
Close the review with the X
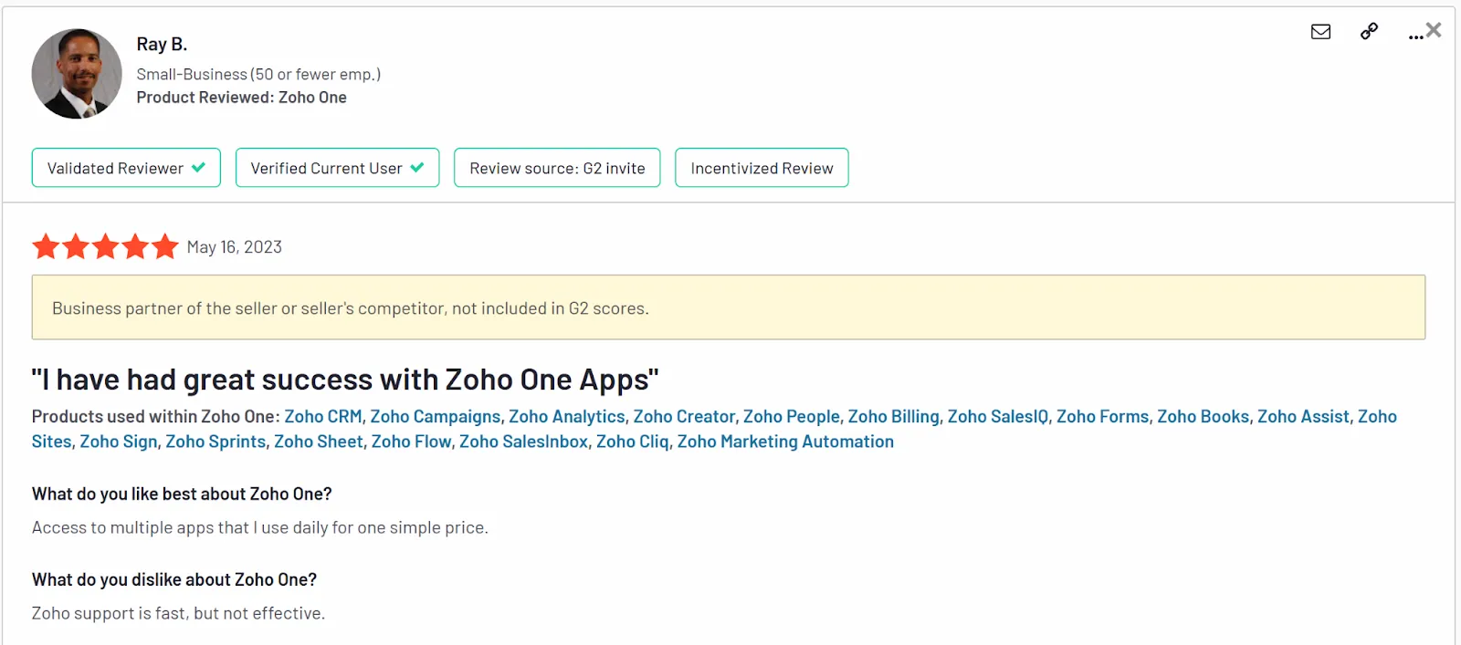point(1434,30)
